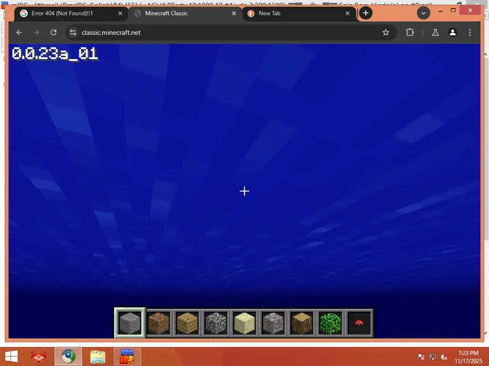489x366 pixels.
Task: Open the Chrome Labs flask icon
Action: pyautogui.click(x=436, y=32)
